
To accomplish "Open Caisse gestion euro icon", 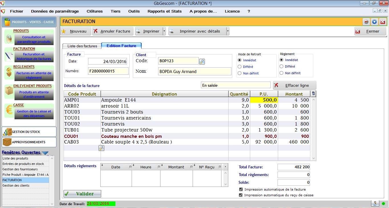I will coord(9,111).
